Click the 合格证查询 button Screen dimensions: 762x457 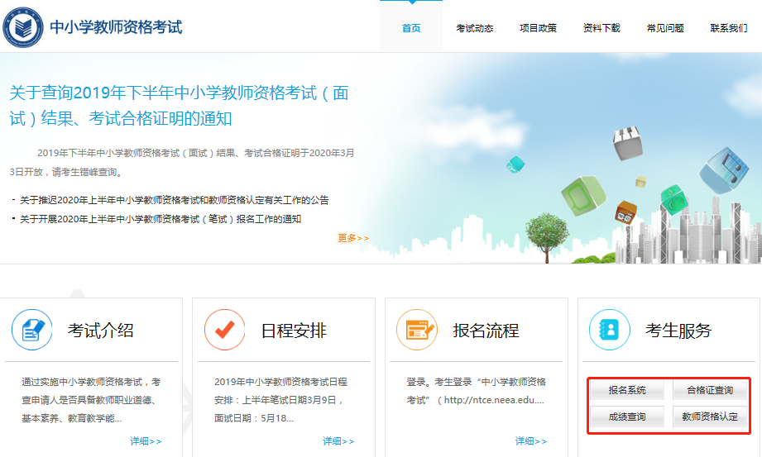point(709,391)
